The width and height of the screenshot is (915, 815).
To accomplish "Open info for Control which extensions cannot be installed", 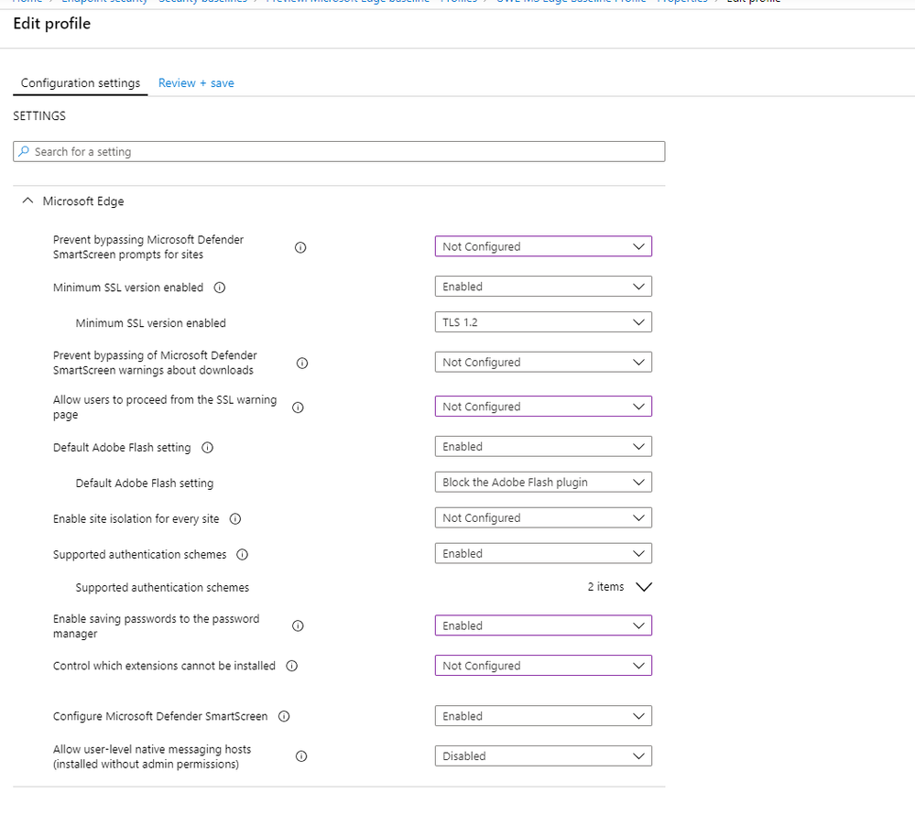I will click(292, 666).
